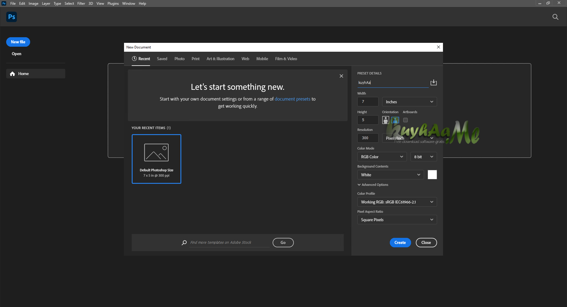Open the File menu
Image resolution: width=567 pixels, height=307 pixels.
[13, 4]
